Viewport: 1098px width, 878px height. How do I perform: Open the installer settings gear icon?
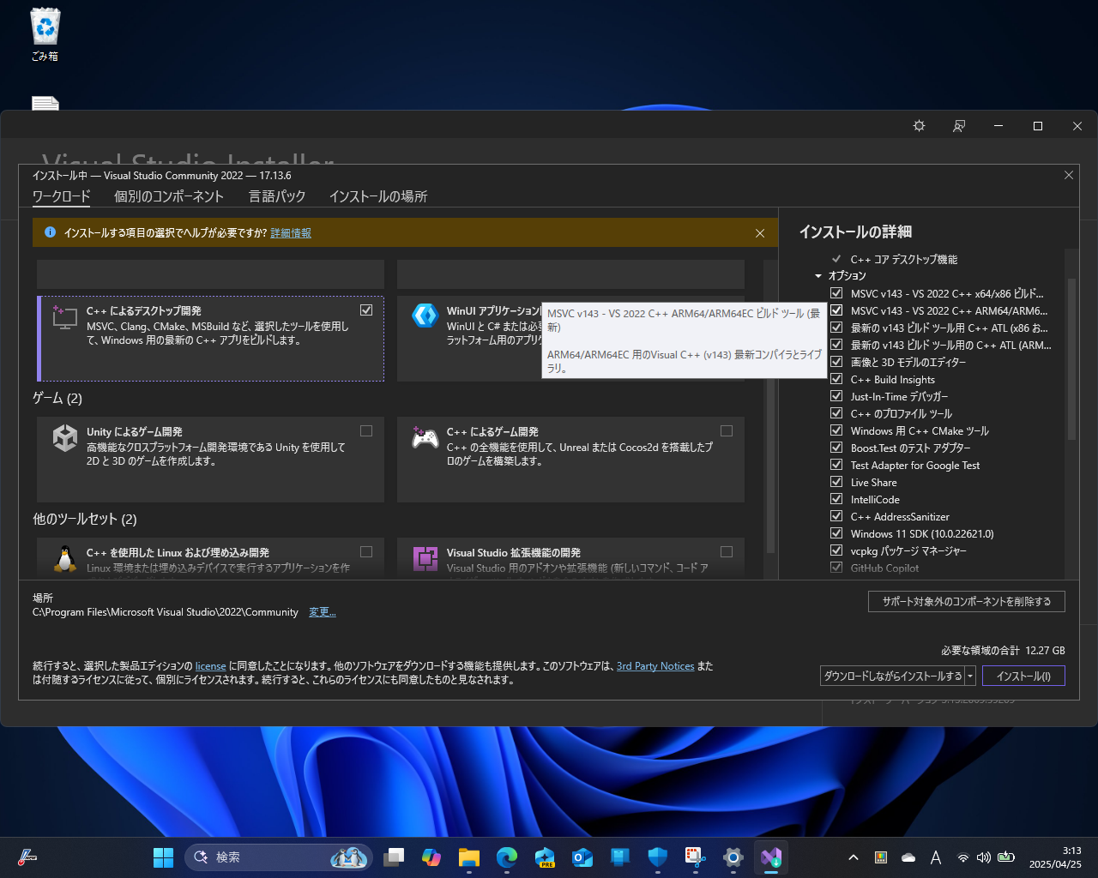point(919,125)
